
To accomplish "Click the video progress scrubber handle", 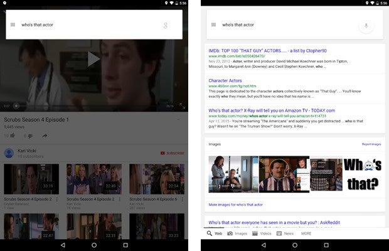I will (16, 106).
